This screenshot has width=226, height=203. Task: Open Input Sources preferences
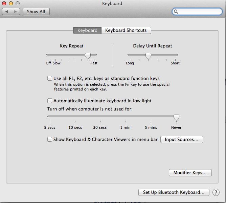182,140
